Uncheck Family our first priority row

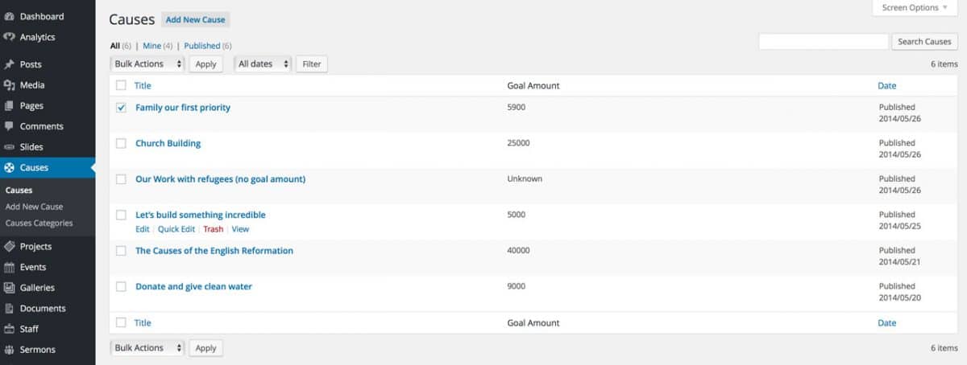(x=121, y=108)
